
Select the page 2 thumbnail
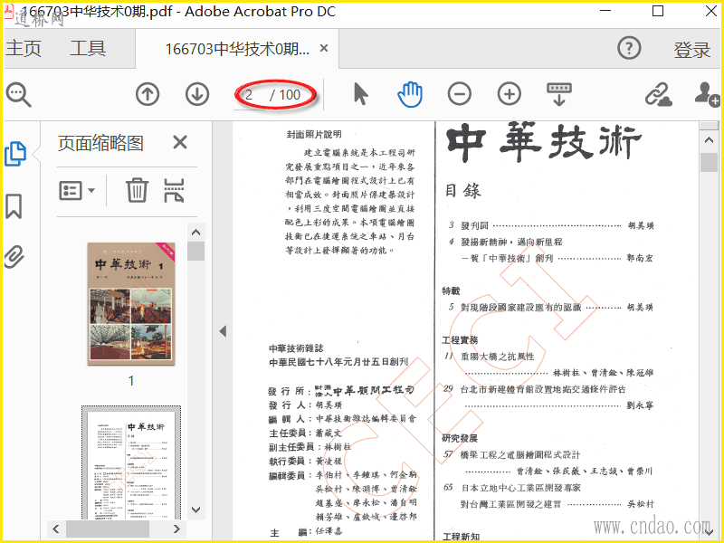point(131,463)
